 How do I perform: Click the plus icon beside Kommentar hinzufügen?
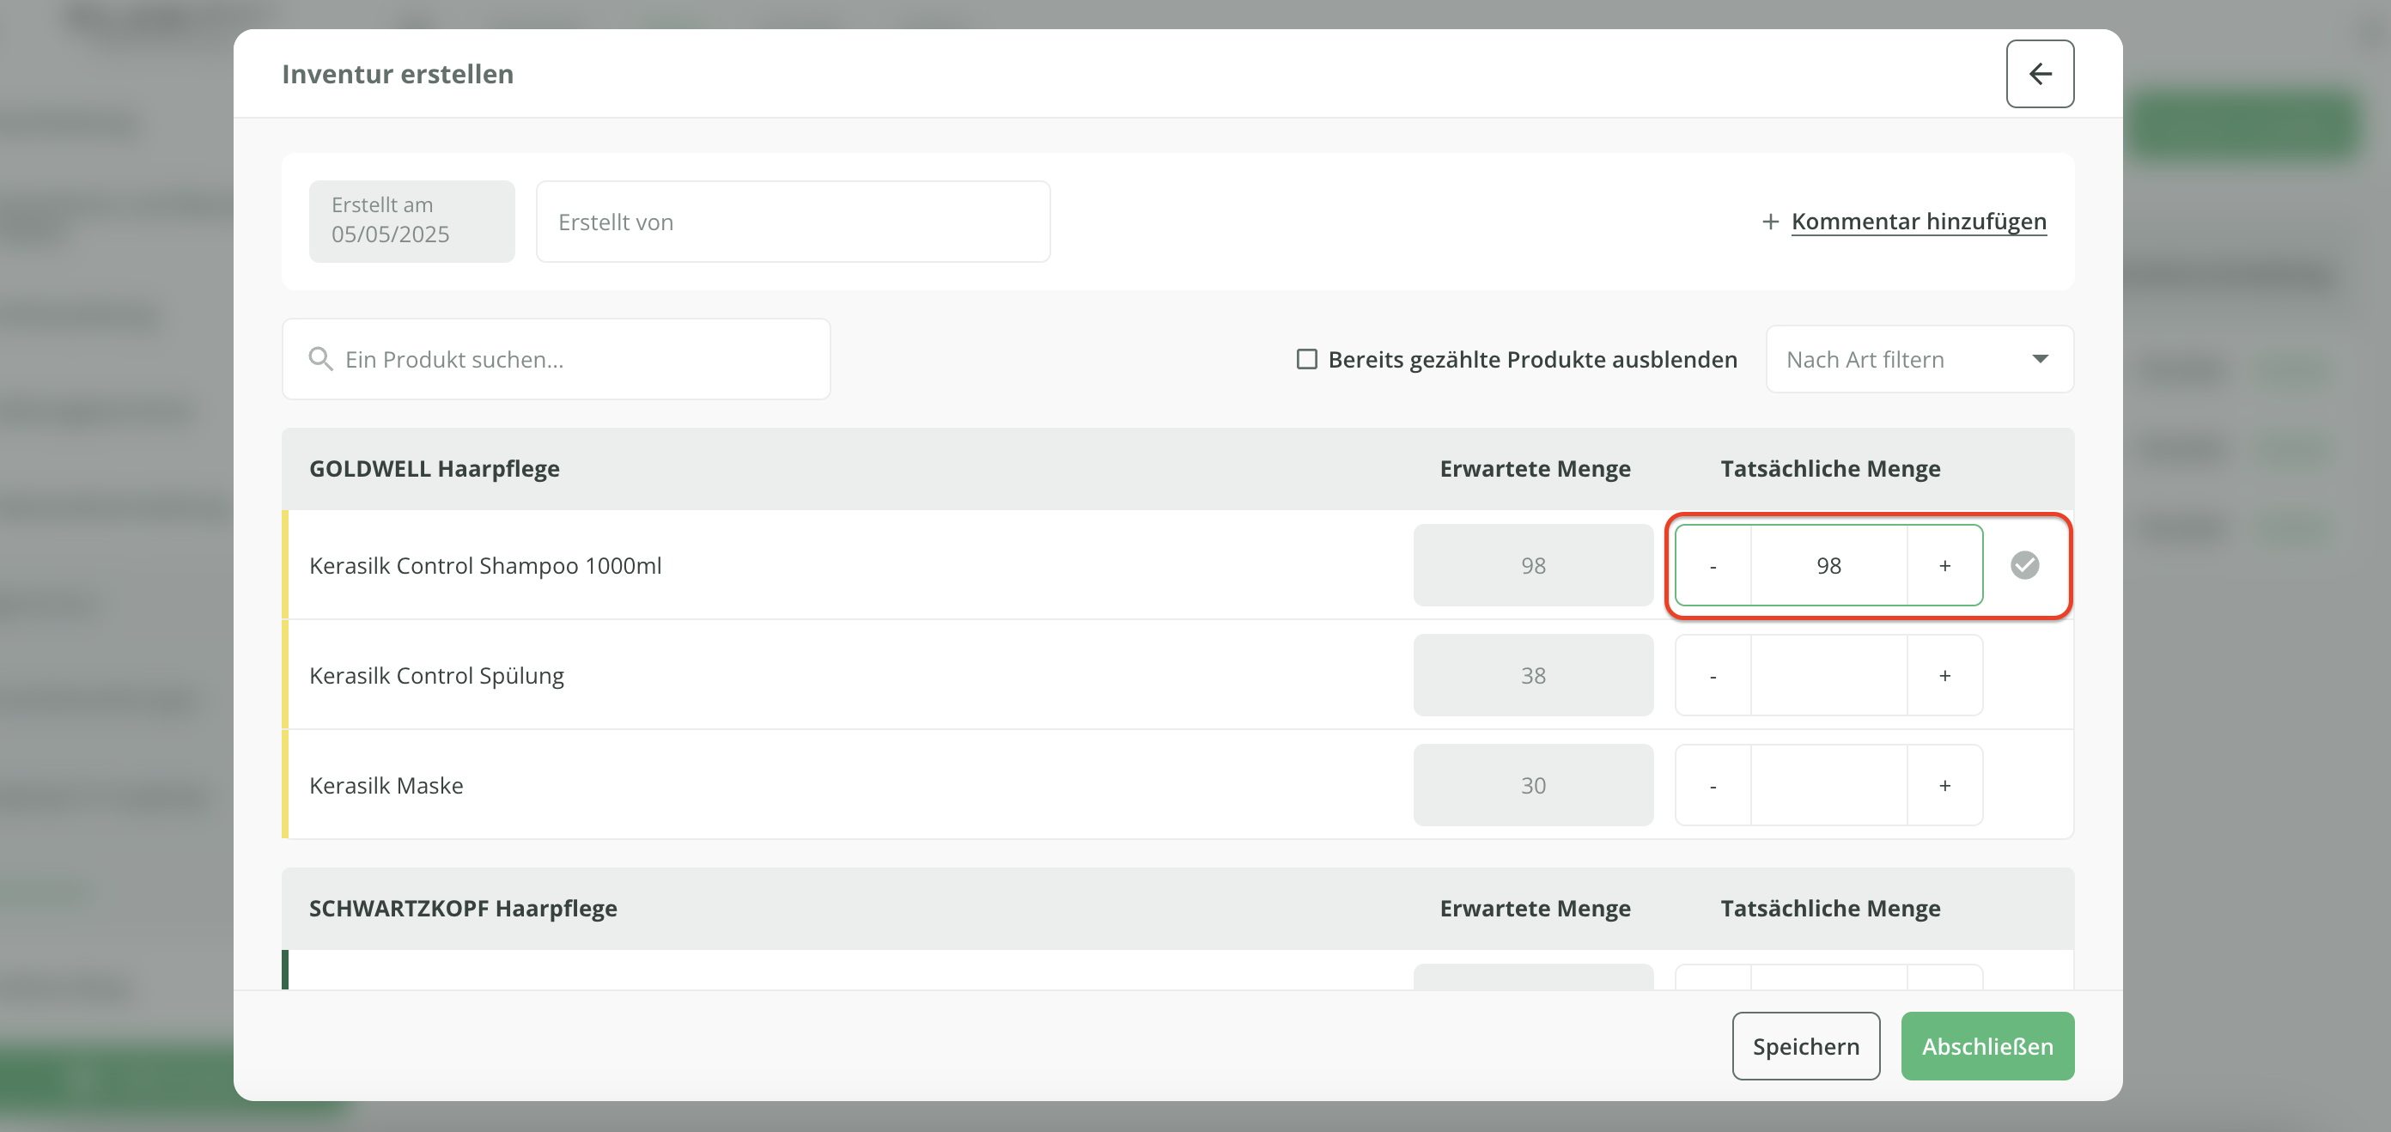1770,222
